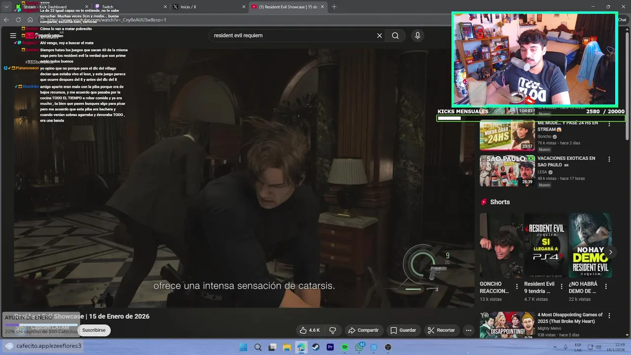Image resolution: width=631 pixels, height=355 pixels.
Task: Switch to the Twitch tab
Action: (127, 7)
